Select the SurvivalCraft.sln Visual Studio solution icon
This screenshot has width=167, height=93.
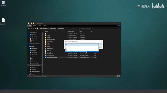pyautogui.click(x=46, y=56)
